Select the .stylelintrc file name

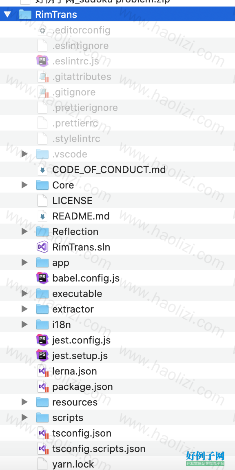coord(76,139)
